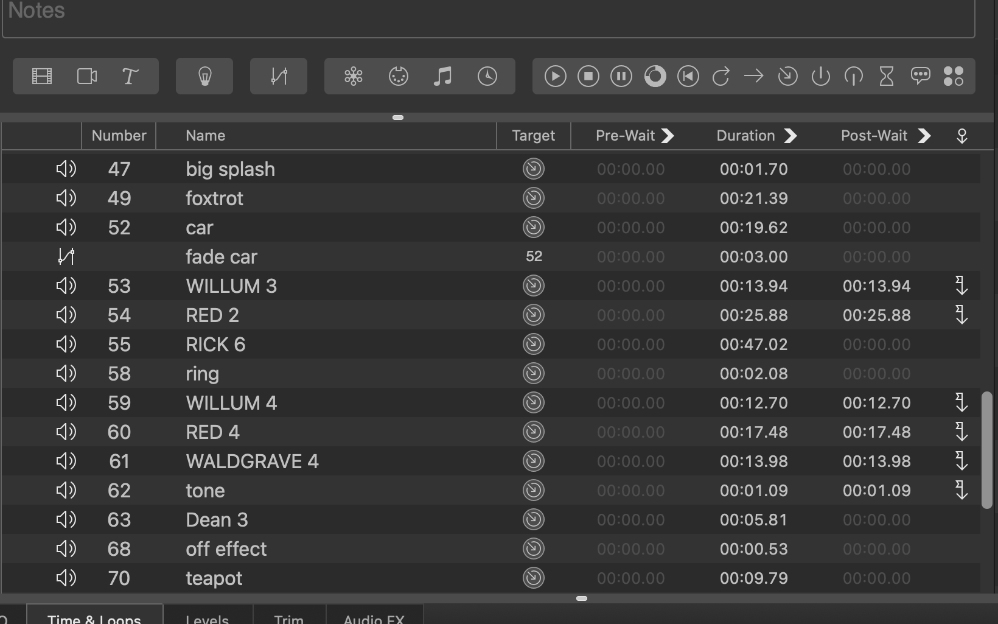Add a Text cue from the toolbar
The width and height of the screenshot is (998, 624).
coord(130,76)
